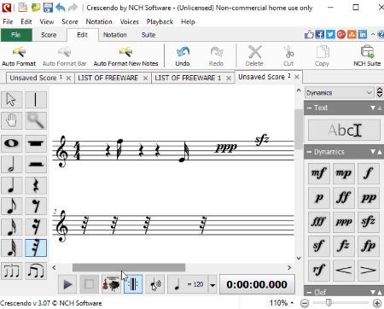Add fp dynamic marking
Screen dimensions: 384x309
369,246
